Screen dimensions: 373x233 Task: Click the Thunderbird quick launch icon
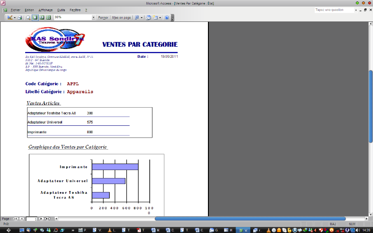28,230
